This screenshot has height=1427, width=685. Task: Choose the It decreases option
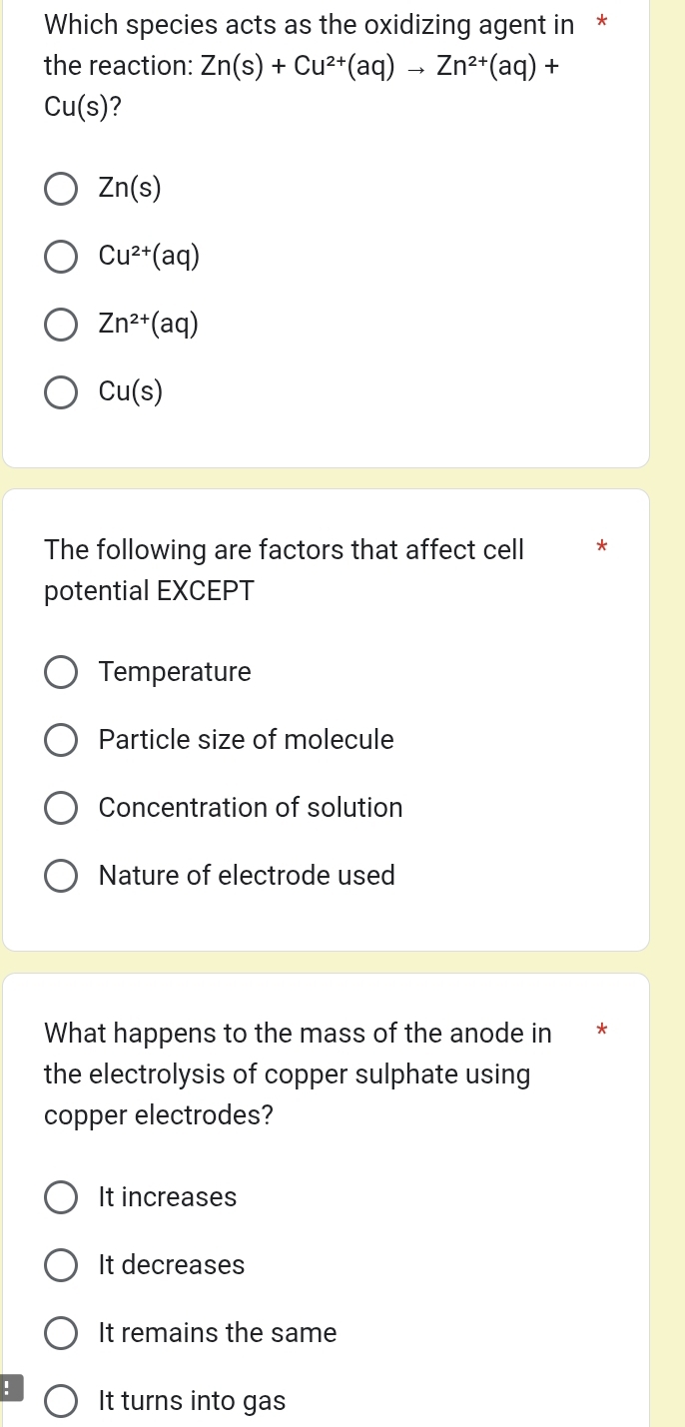click(61, 1265)
